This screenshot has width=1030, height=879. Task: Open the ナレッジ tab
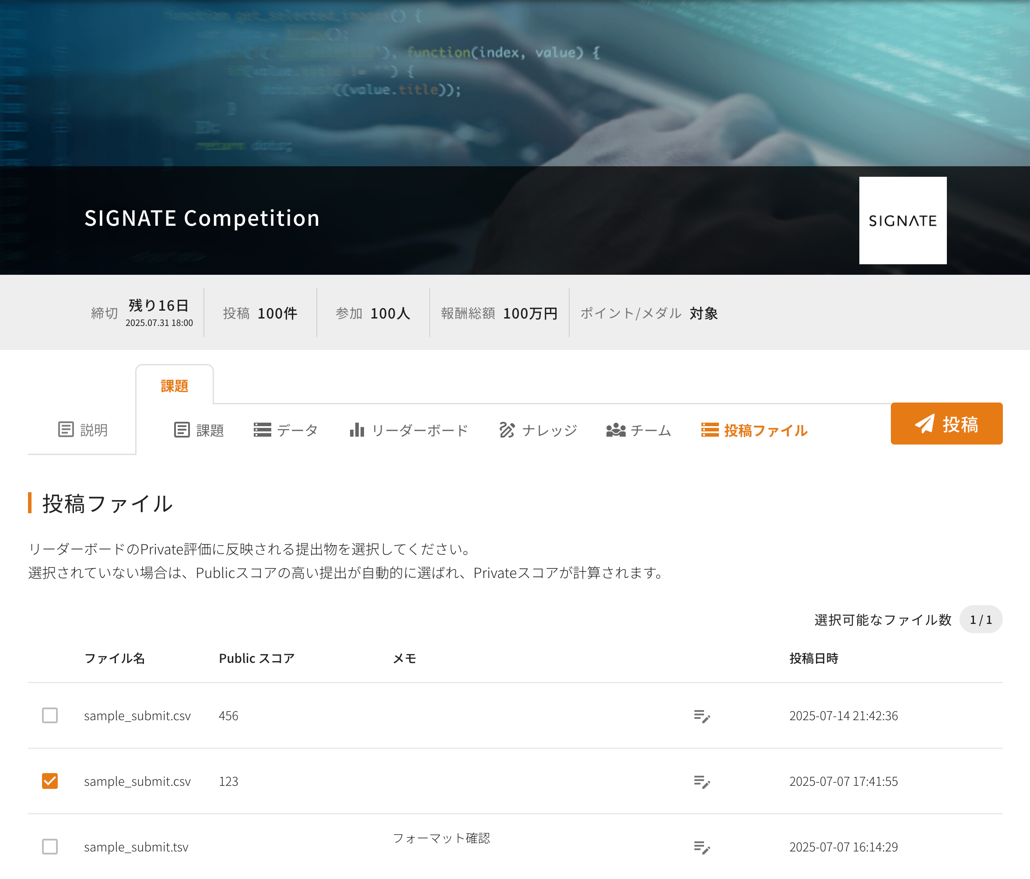tap(538, 430)
